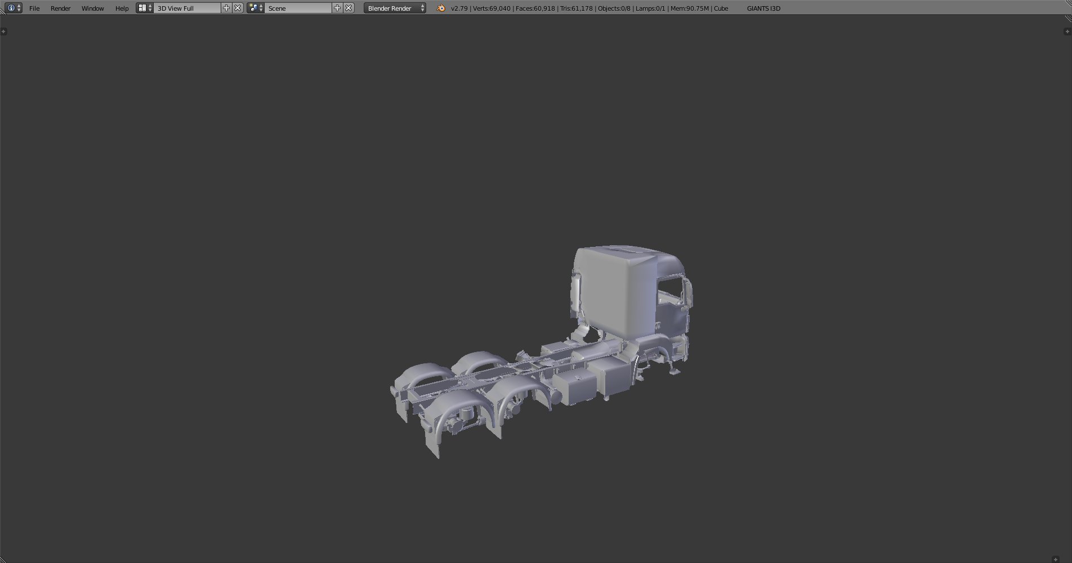The width and height of the screenshot is (1072, 563).
Task: Click the Scene name field
Action: (x=298, y=8)
